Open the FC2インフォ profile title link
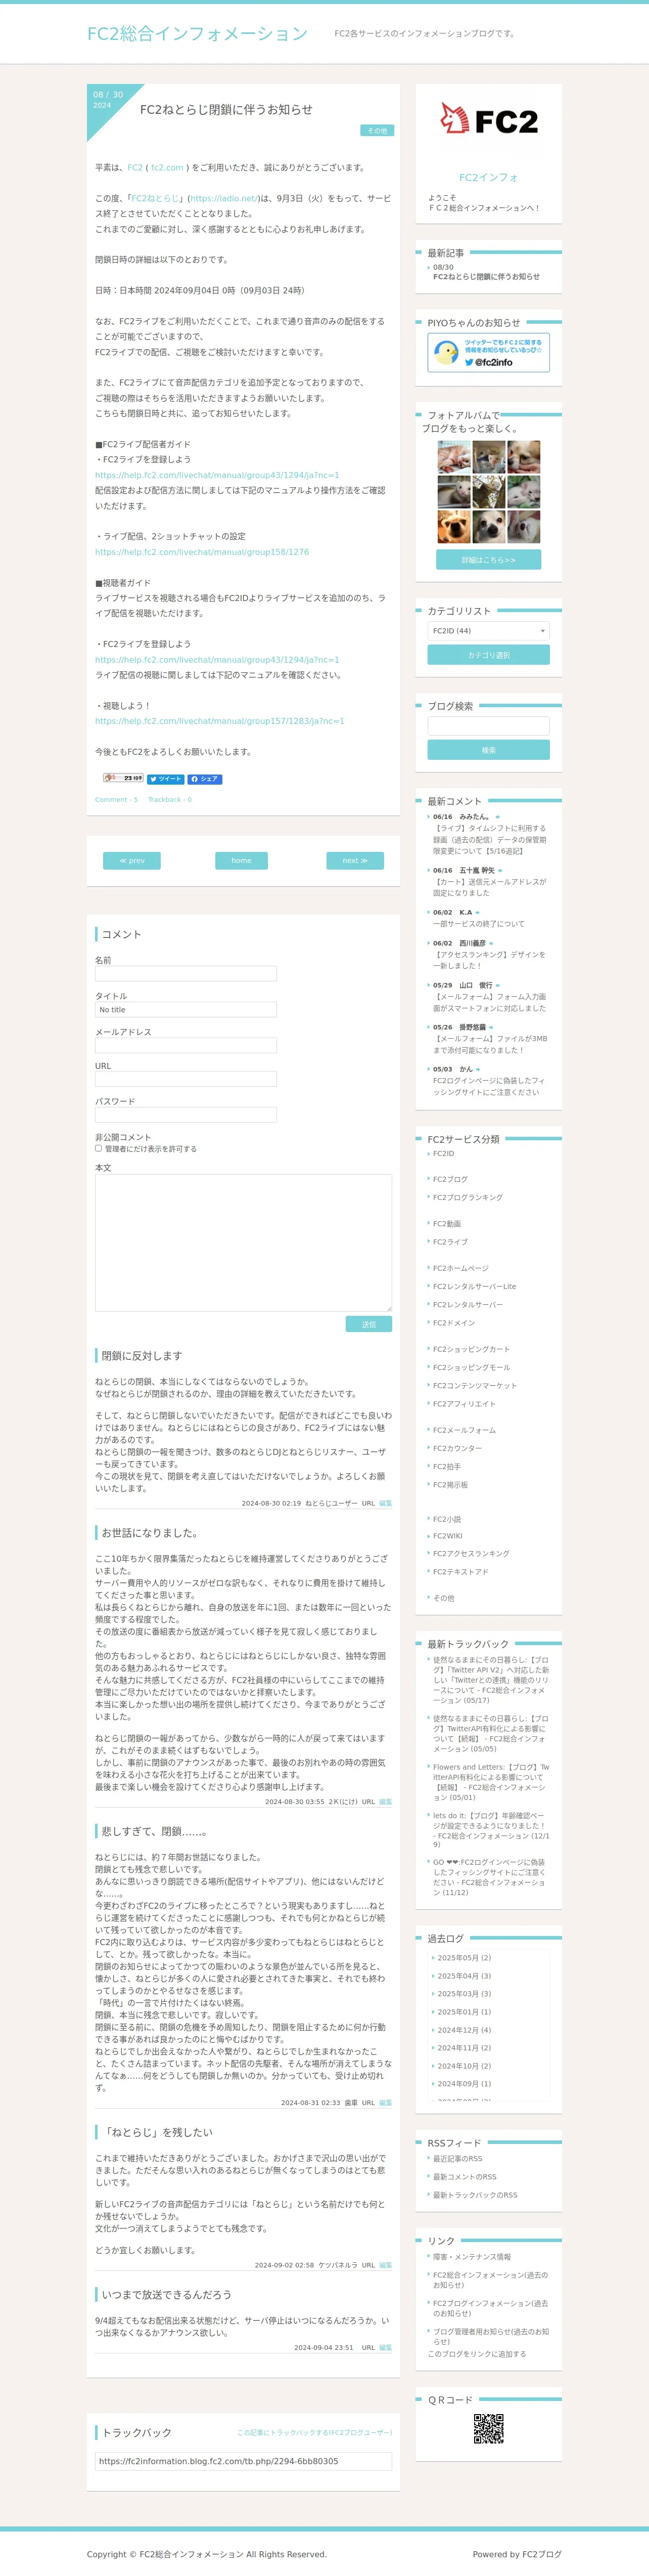 coord(488,177)
